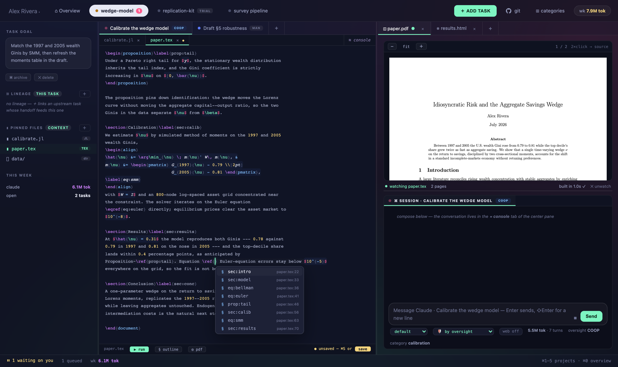Viewport: 618px width, 367px height.
Task: Click the SESSION Calibrate the wedge model header
Action: click(449, 200)
